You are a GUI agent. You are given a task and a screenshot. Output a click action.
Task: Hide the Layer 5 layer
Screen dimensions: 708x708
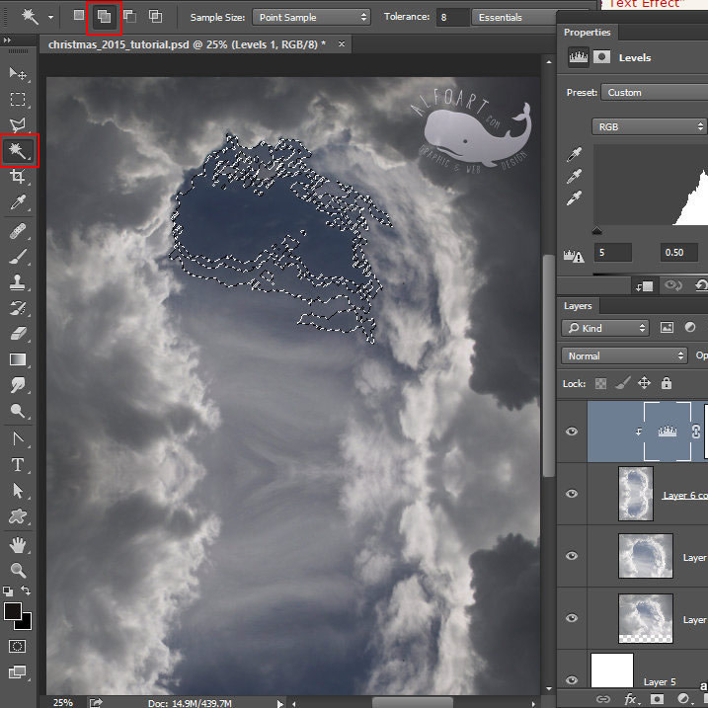(572, 680)
